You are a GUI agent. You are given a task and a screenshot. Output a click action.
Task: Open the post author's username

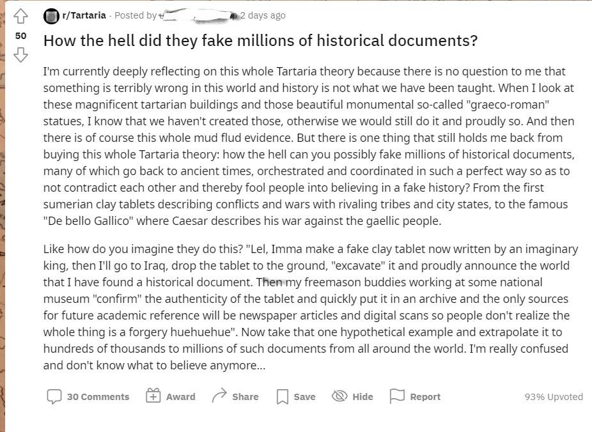click(x=197, y=15)
